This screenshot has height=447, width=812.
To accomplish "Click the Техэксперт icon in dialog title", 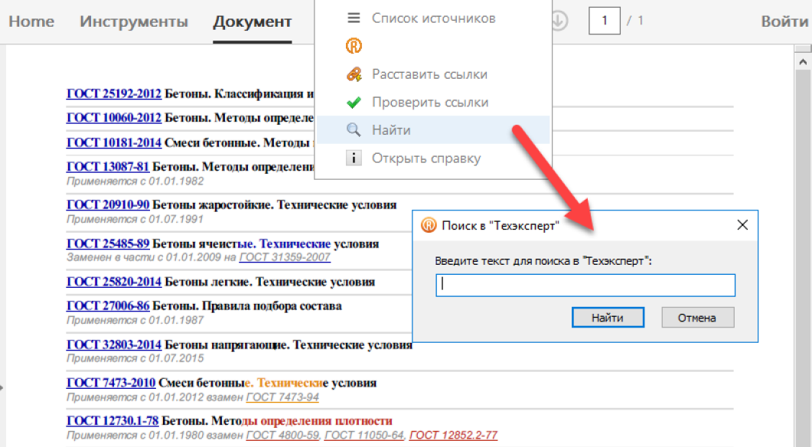I will coord(429,225).
